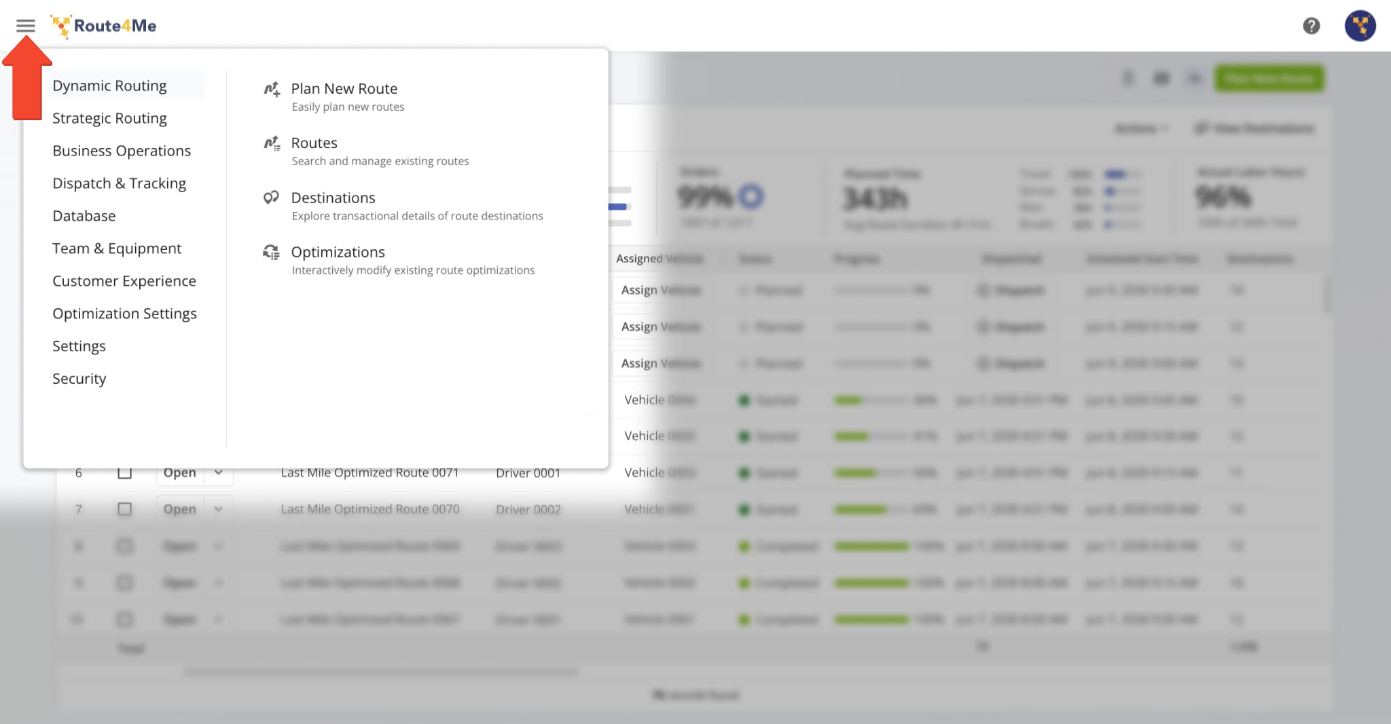Open the first Assign Vehicle dropdown

coord(660,290)
